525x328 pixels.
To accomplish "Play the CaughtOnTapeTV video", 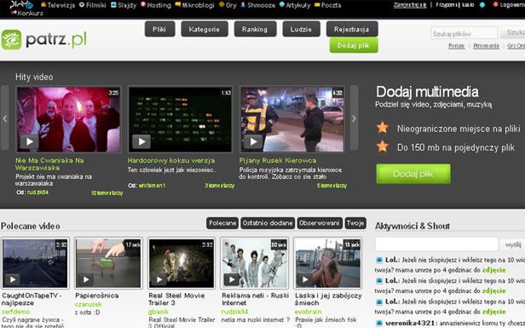I will point(13,279).
